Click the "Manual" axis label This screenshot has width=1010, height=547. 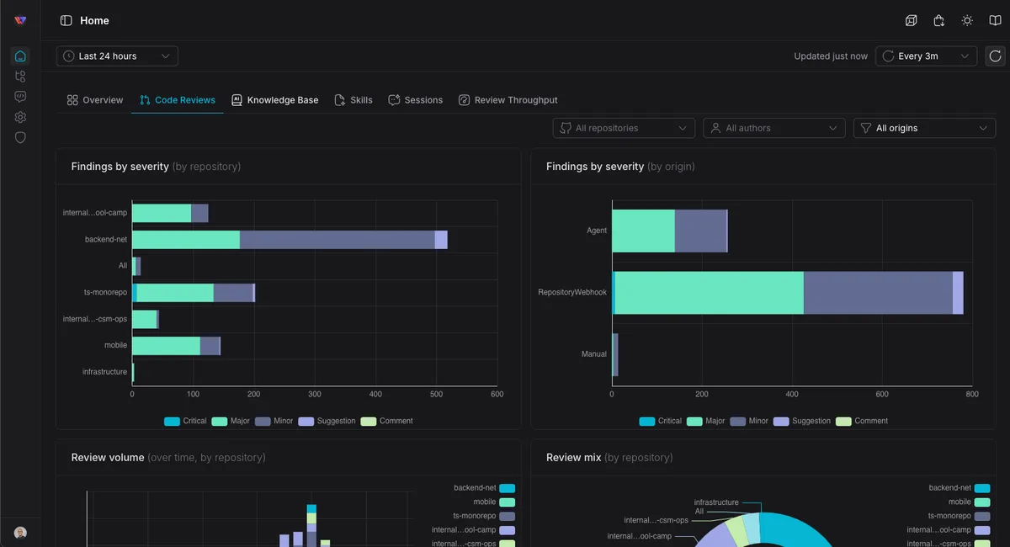pyautogui.click(x=594, y=354)
